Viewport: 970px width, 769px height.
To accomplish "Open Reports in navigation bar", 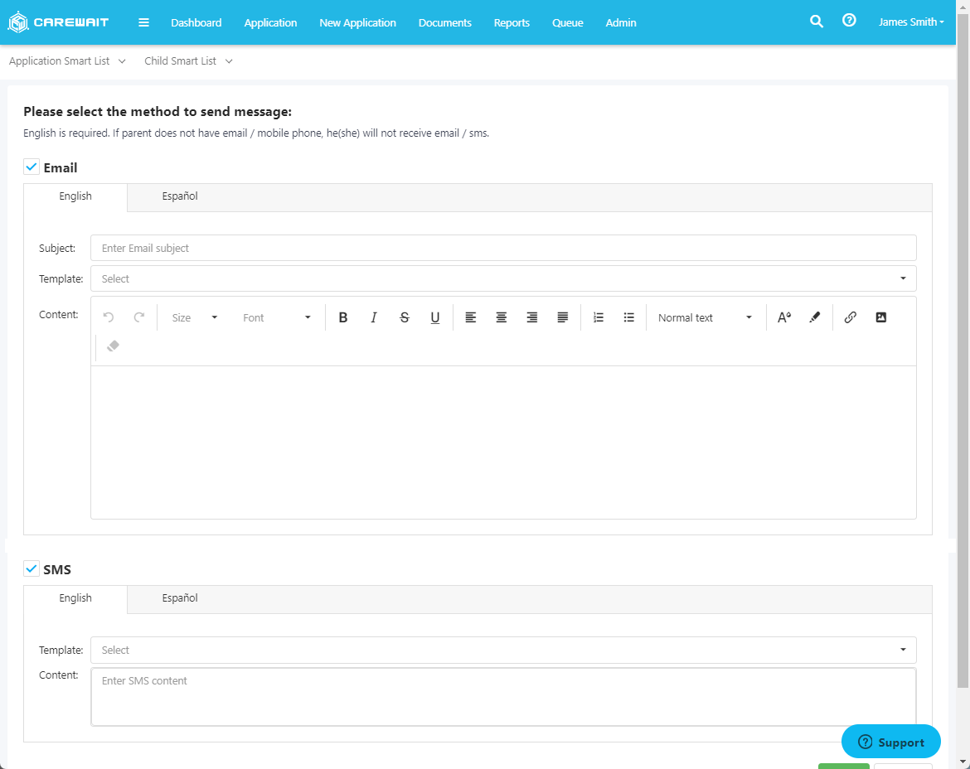I will (x=512, y=23).
